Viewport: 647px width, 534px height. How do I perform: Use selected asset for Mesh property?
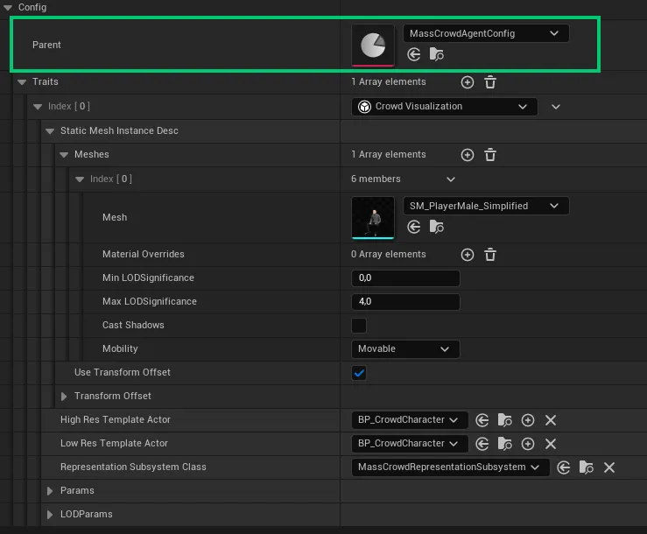click(x=413, y=227)
